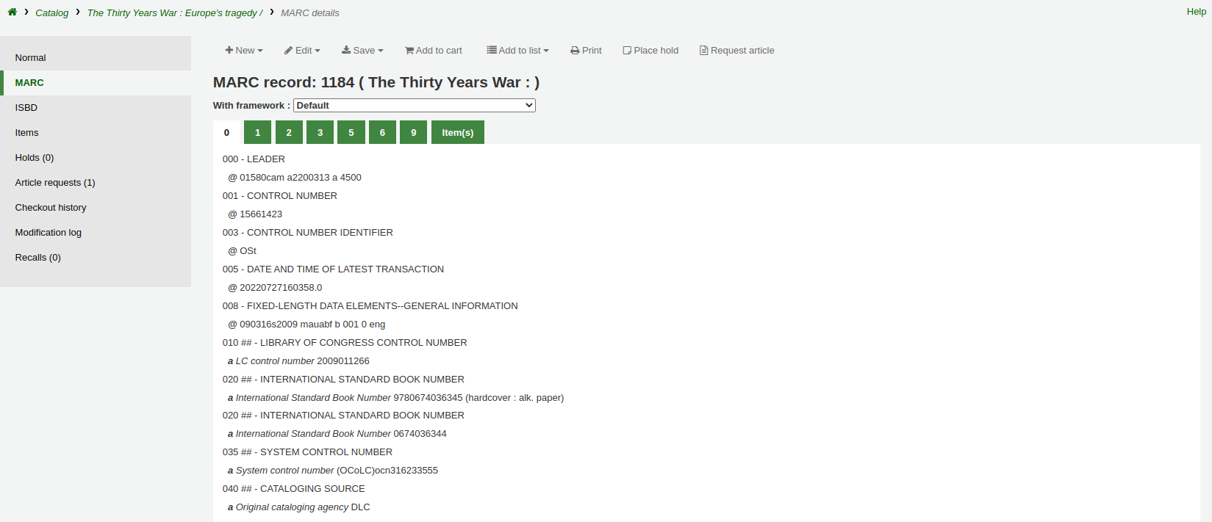Open the New plus-icon menu
Screen dimensions: 1212x522
pos(244,51)
